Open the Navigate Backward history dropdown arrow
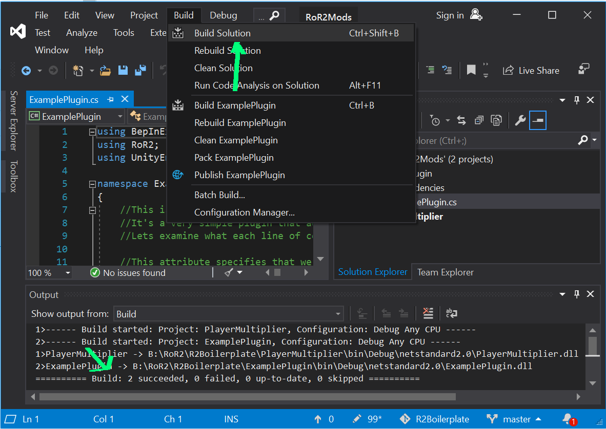Screen dimensions: 606x429 tap(39, 71)
